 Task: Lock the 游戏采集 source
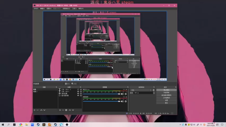point(81,93)
